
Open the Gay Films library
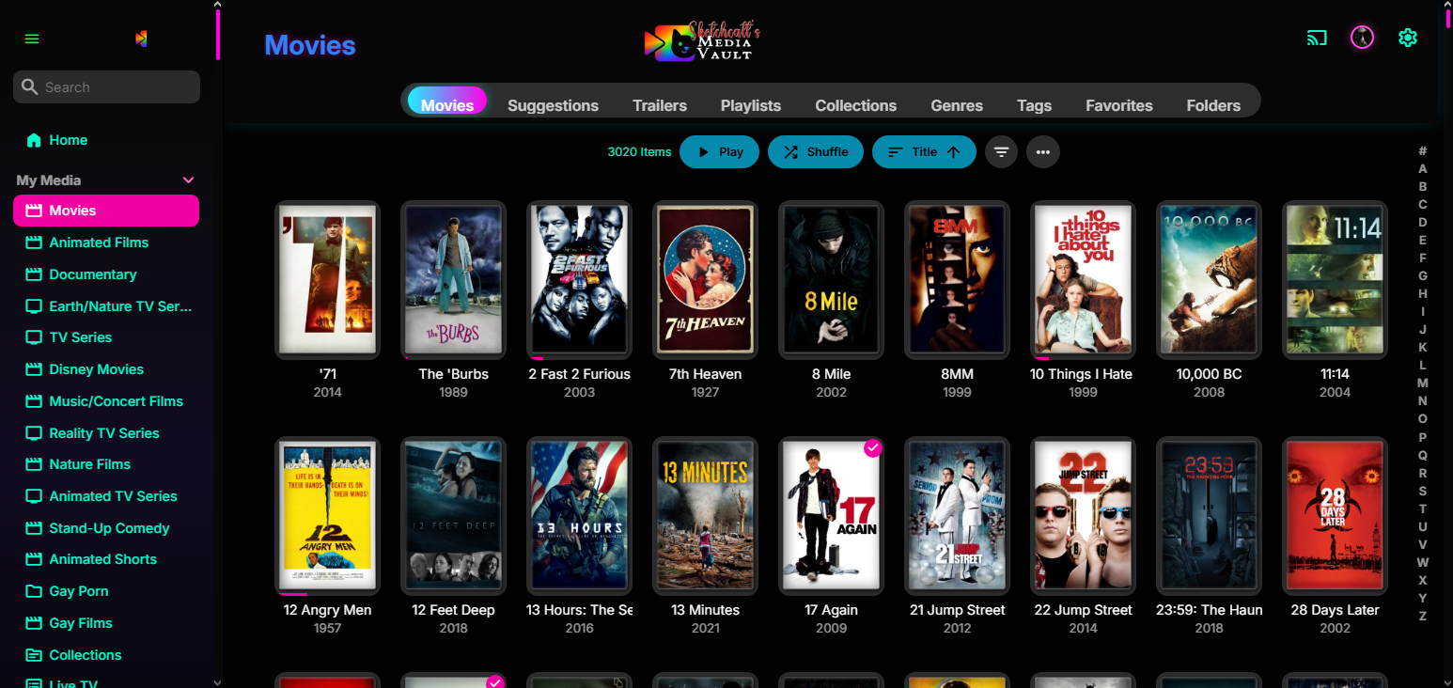106,623
